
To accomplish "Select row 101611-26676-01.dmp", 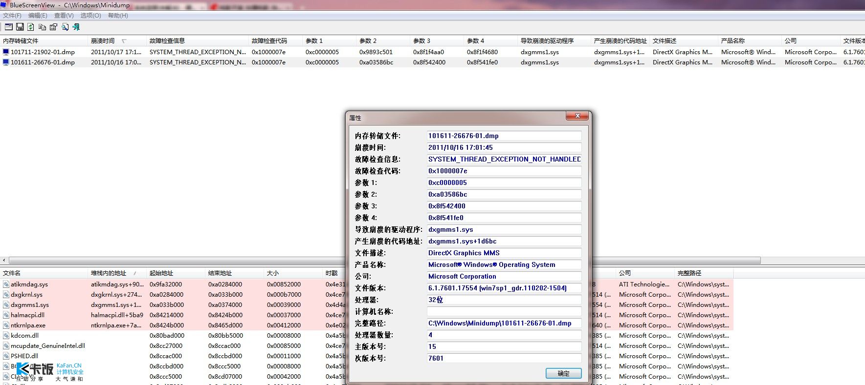I will (432, 62).
